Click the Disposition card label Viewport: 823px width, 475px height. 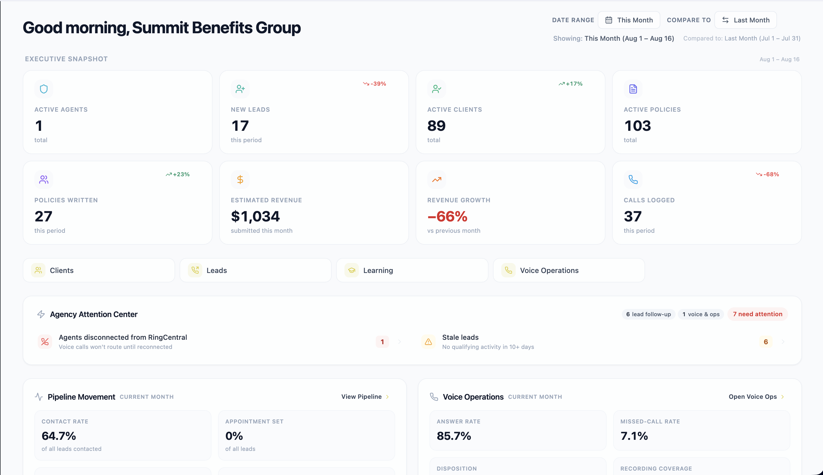[x=457, y=468]
